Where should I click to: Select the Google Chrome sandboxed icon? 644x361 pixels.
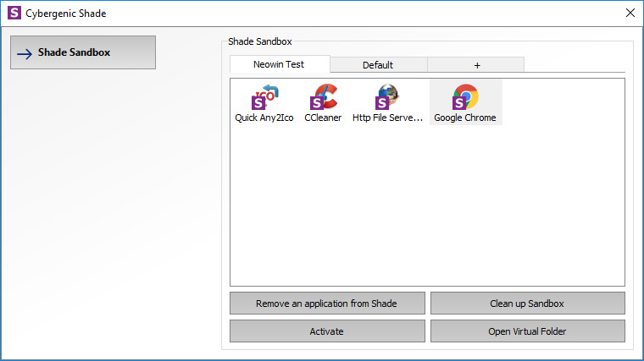point(464,96)
